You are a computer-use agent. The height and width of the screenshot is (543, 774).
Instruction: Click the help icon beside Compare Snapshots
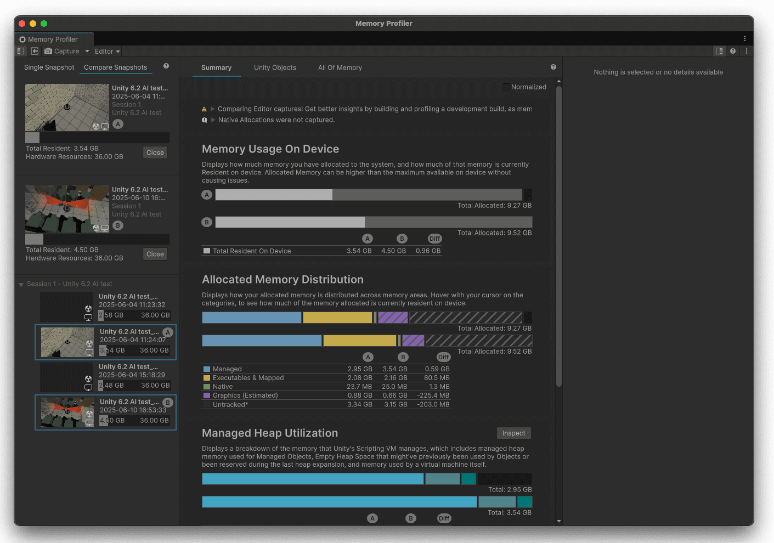(x=166, y=66)
